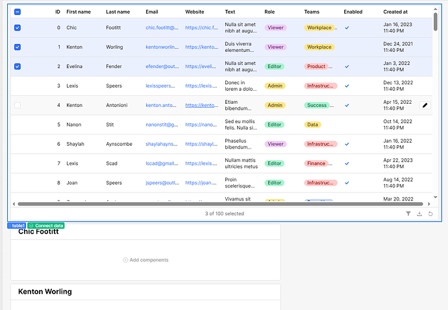Image resolution: width=448 pixels, height=310 pixels.
Task: Click the scroll left arrow of table
Action: (14, 204)
